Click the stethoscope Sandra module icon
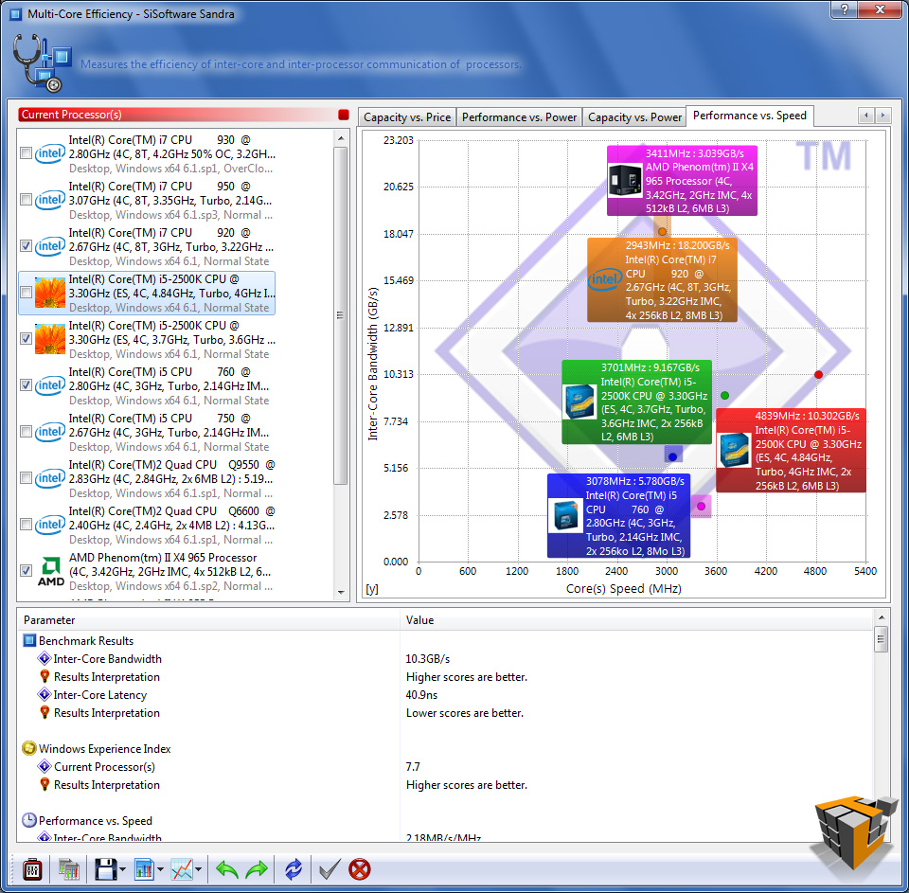909x893 pixels. pyautogui.click(x=41, y=63)
